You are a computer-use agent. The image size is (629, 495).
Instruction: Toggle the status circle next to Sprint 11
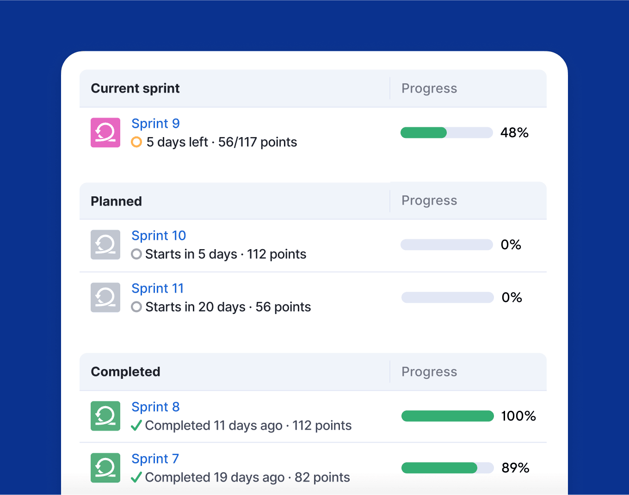click(x=136, y=307)
